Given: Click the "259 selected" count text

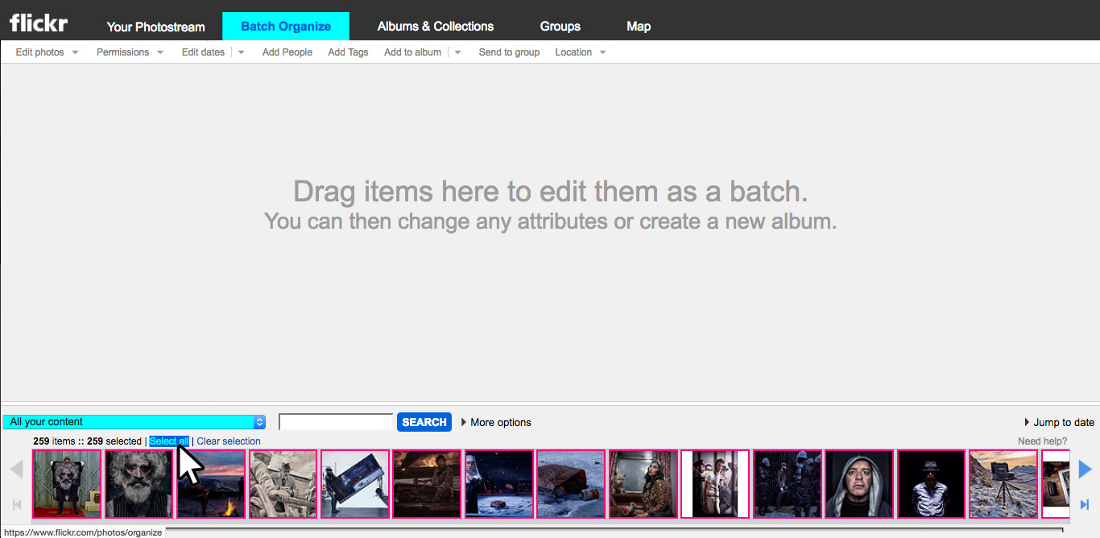Looking at the screenshot, I should click(114, 441).
